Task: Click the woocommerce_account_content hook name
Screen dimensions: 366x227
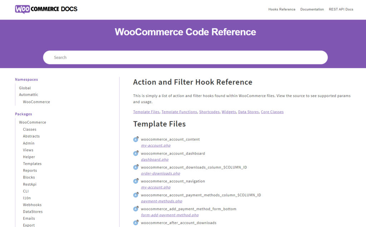Action: 170,139
